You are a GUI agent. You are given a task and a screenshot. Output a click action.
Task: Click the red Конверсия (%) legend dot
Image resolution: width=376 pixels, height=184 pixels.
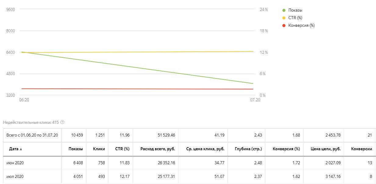click(x=284, y=26)
